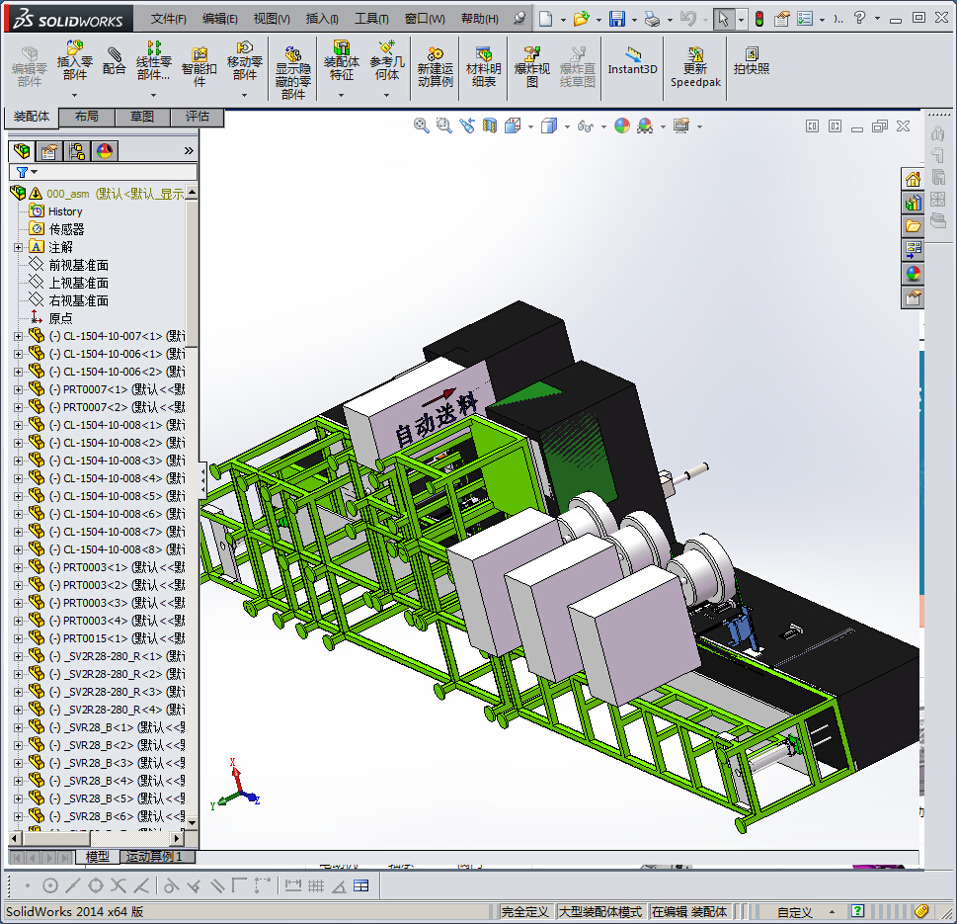Click Zoom to Area icon
The image size is (957, 924).
coord(443,126)
